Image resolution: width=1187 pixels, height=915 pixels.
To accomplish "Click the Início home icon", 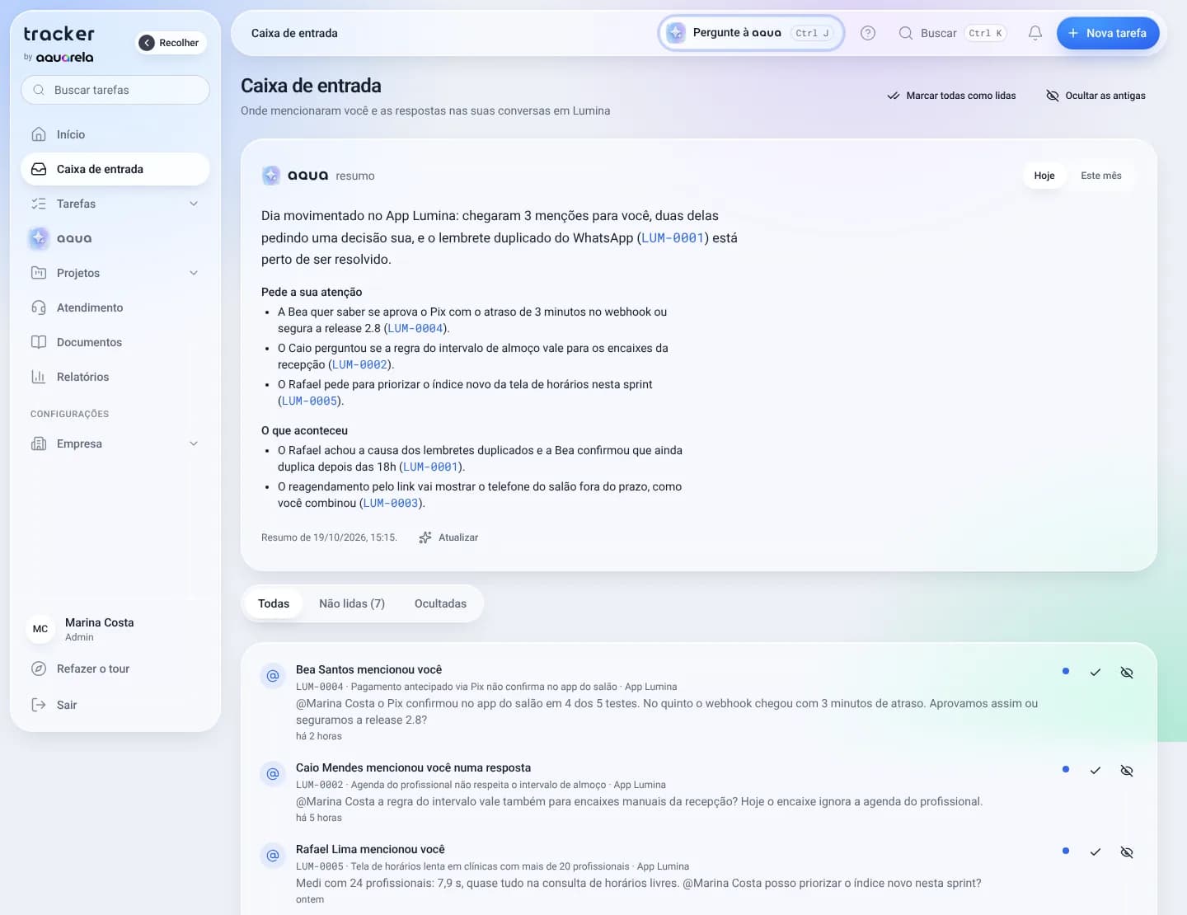I will [x=39, y=134].
